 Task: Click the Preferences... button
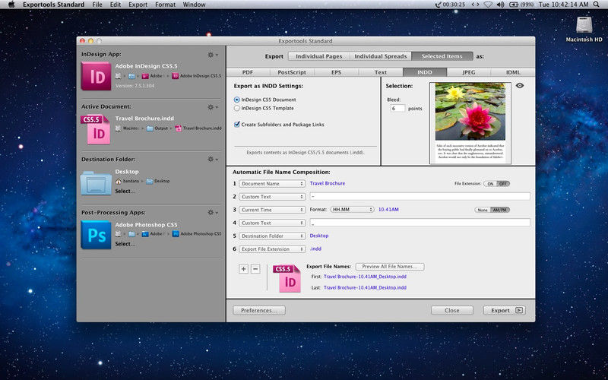[259, 310]
